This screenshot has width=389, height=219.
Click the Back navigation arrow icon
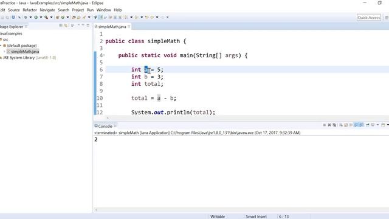click(152, 18)
